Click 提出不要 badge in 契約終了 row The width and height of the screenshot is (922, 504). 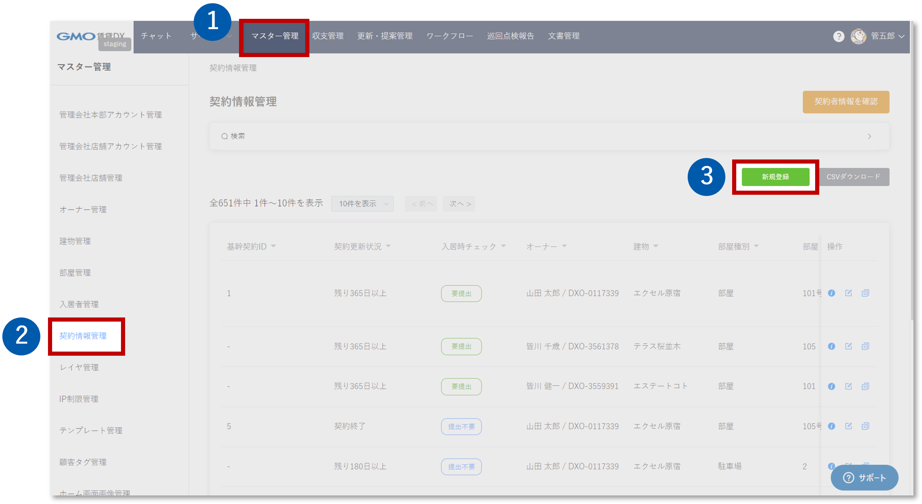(461, 426)
